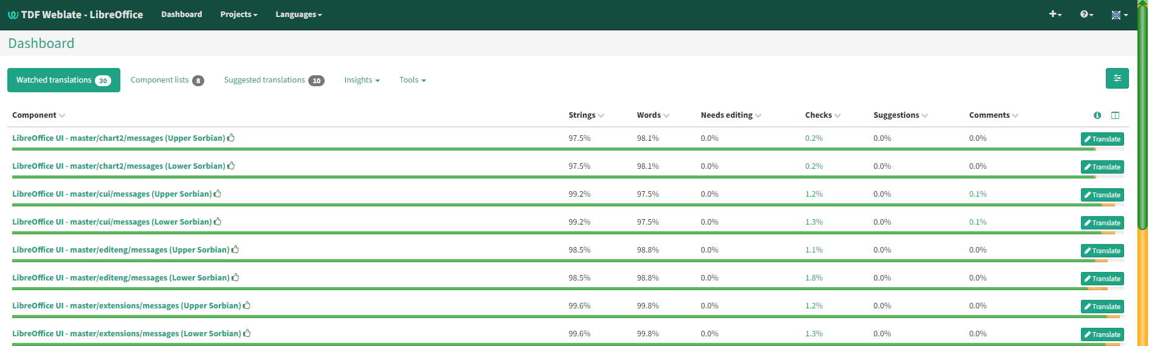The image size is (1149, 346).
Task: Click Translate for editeng/messages (Upper Sorbian)
Action: click(1102, 251)
